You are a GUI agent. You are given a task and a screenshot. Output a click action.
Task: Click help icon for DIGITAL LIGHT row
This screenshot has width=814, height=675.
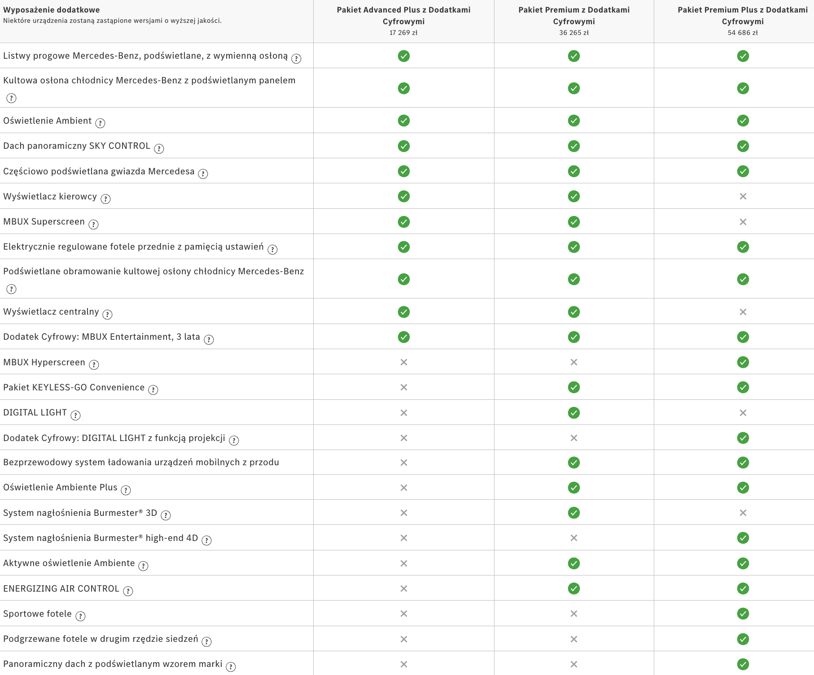(76, 415)
